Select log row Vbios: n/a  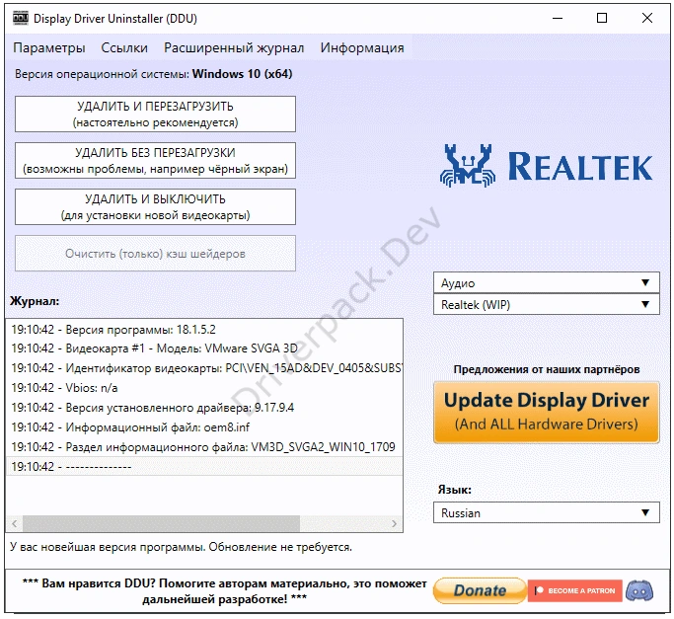coord(204,388)
